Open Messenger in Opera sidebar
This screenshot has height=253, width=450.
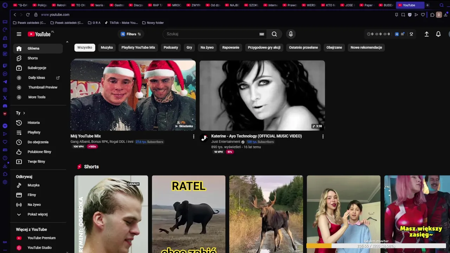[x=5, y=74]
